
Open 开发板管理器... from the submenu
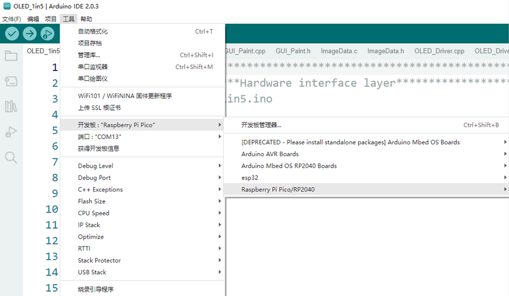pyautogui.click(x=261, y=125)
